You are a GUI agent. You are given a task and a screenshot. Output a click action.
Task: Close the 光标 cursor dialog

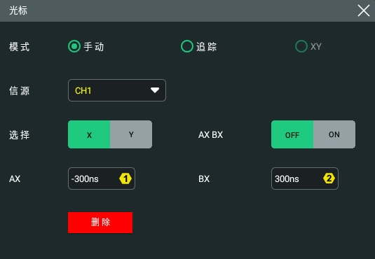click(x=364, y=10)
